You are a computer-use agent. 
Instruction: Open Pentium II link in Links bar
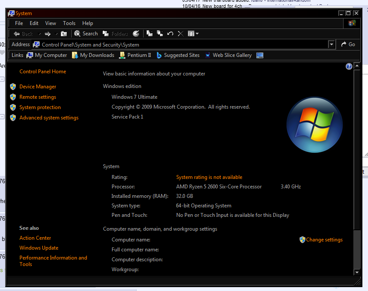point(135,55)
